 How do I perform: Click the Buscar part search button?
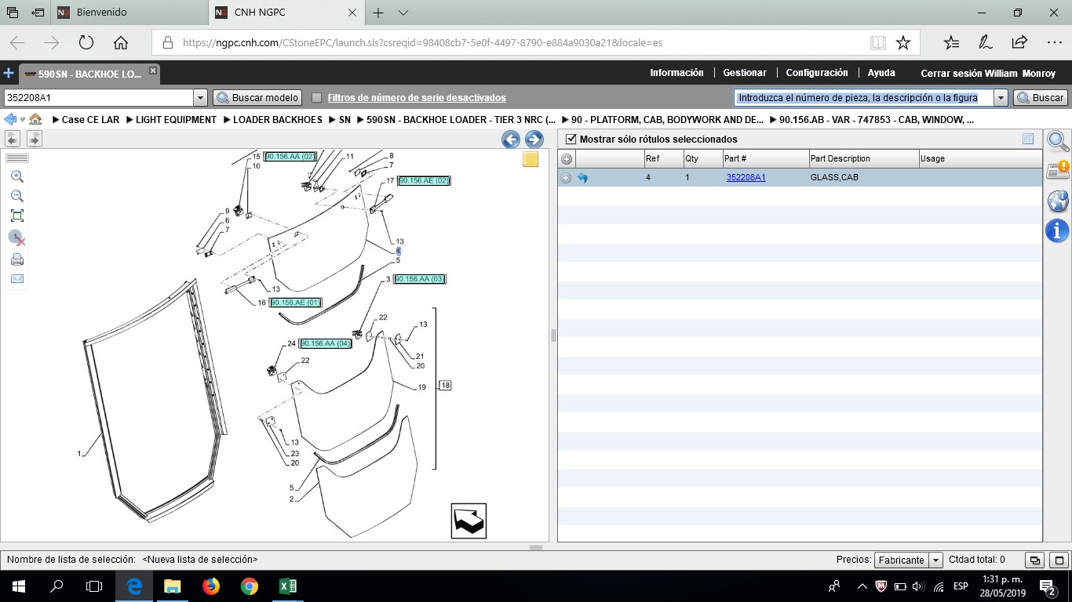(x=1041, y=98)
